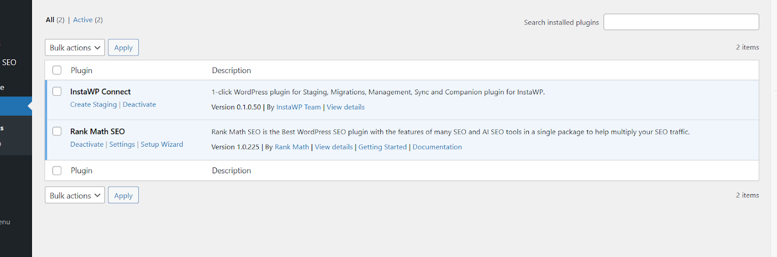The image size is (777, 257).
Task: Click the top Apply button
Action: coord(123,47)
